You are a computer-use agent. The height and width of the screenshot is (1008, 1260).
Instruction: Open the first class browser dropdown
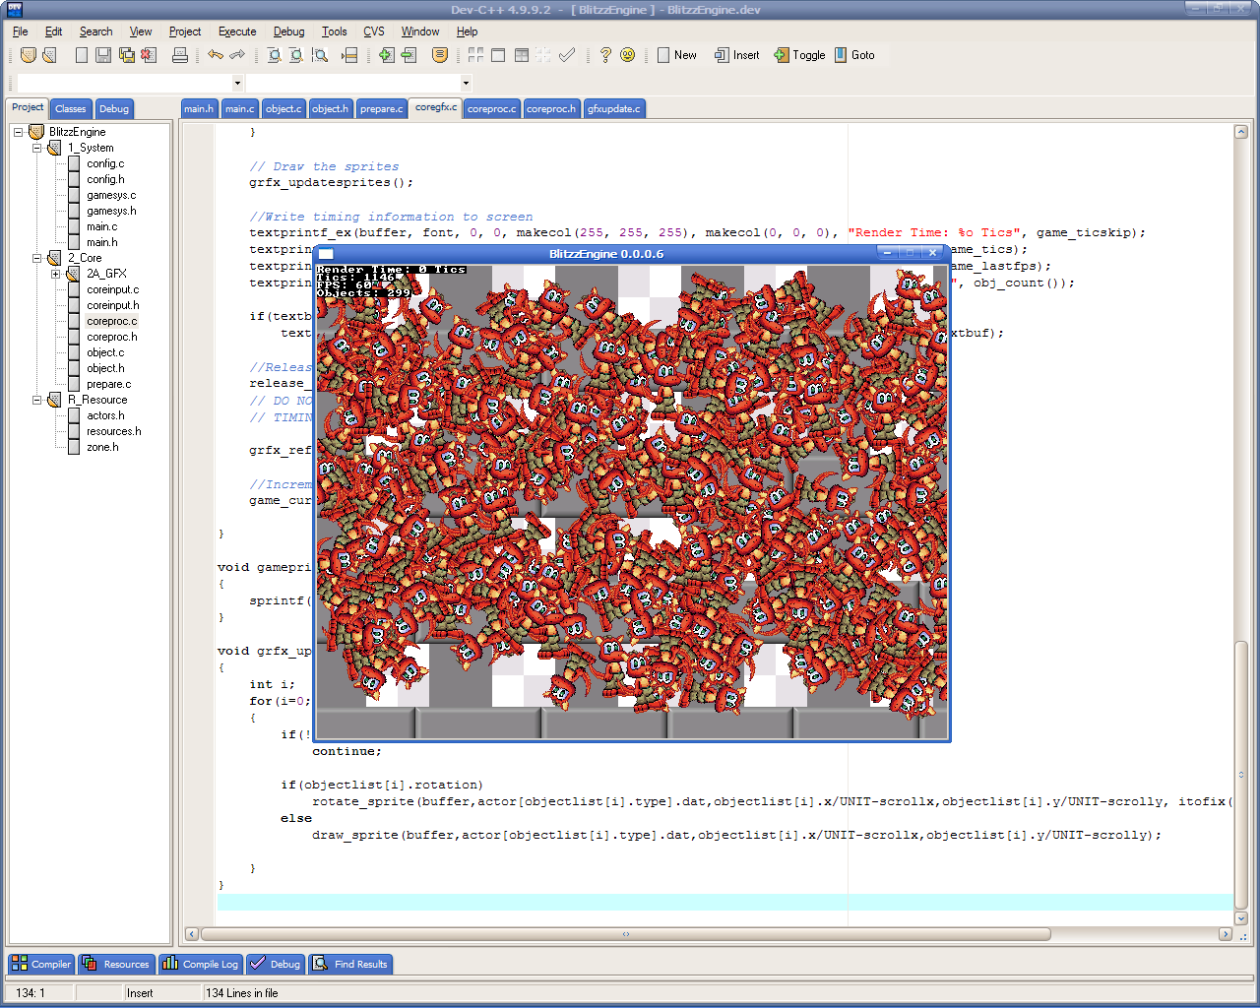(237, 83)
